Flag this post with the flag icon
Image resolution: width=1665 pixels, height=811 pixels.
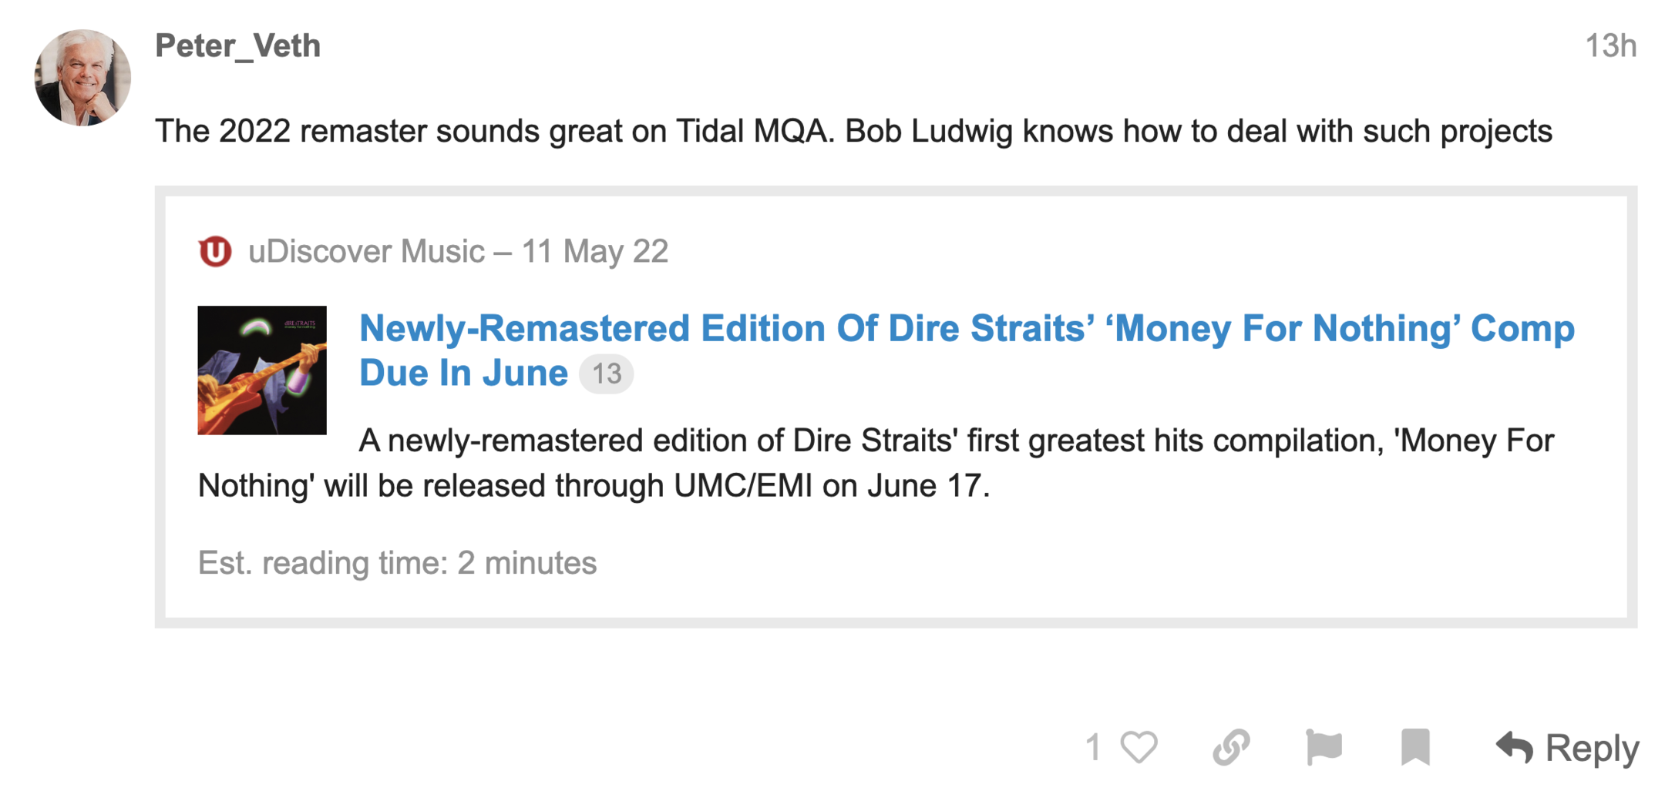point(1324,747)
